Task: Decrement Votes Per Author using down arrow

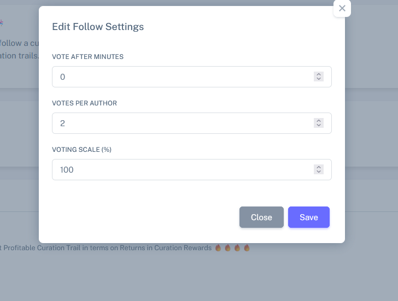Action: tap(319, 125)
